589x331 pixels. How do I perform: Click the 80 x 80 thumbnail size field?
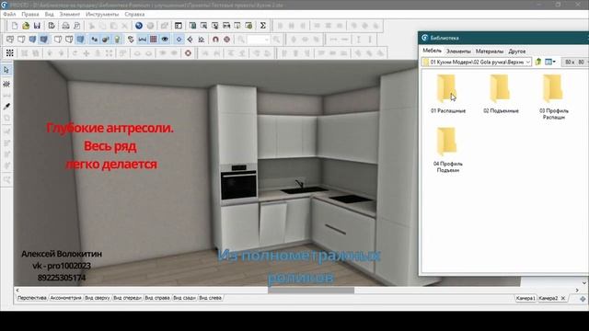pos(574,62)
